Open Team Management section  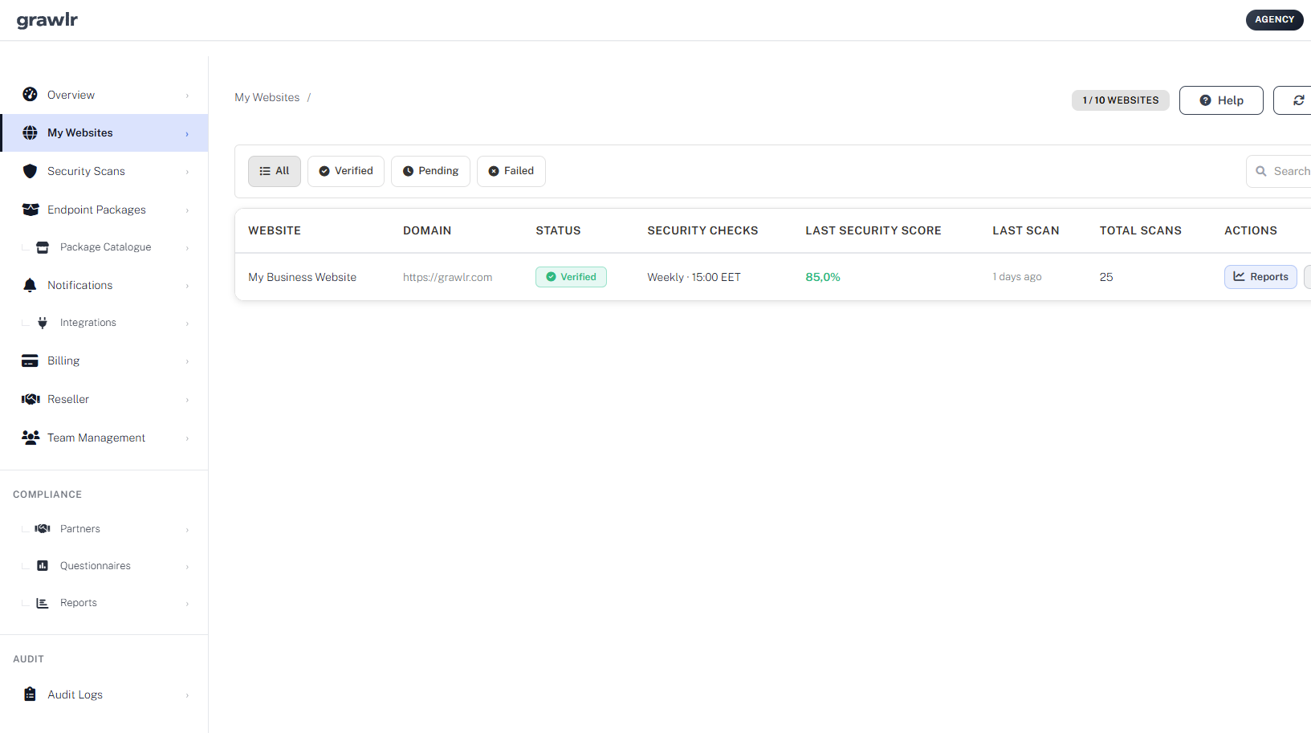tap(104, 438)
